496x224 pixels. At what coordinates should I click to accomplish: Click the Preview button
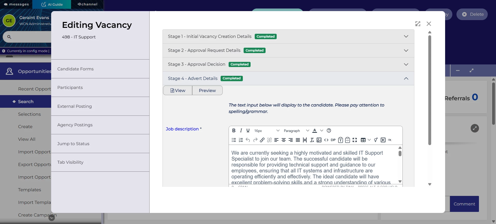point(207,90)
